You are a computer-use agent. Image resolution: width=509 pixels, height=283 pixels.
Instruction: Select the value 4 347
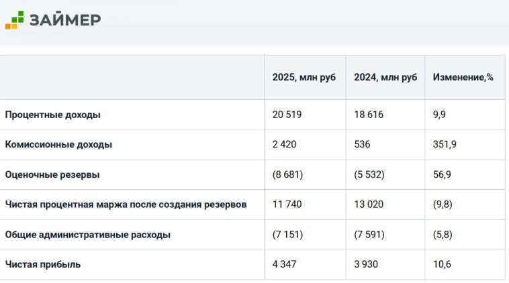point(284,264)
